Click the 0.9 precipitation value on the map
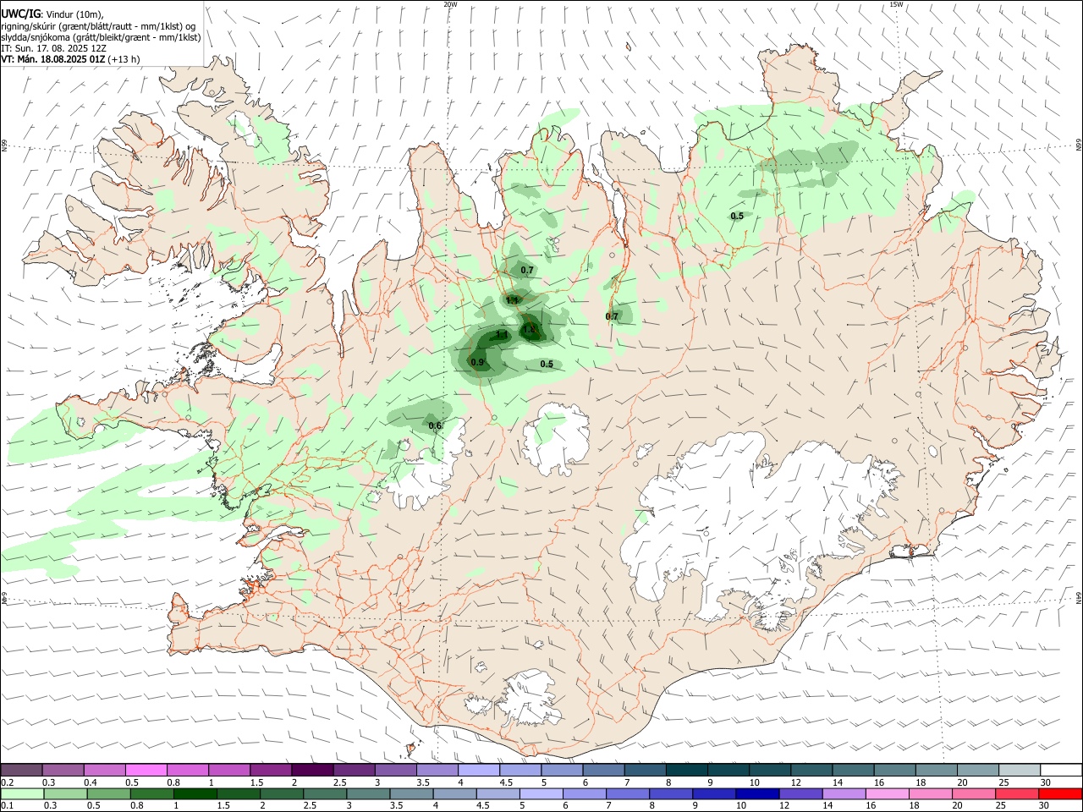The height and width of the screenshot is (812, 1083). click(x=477, y=363)
